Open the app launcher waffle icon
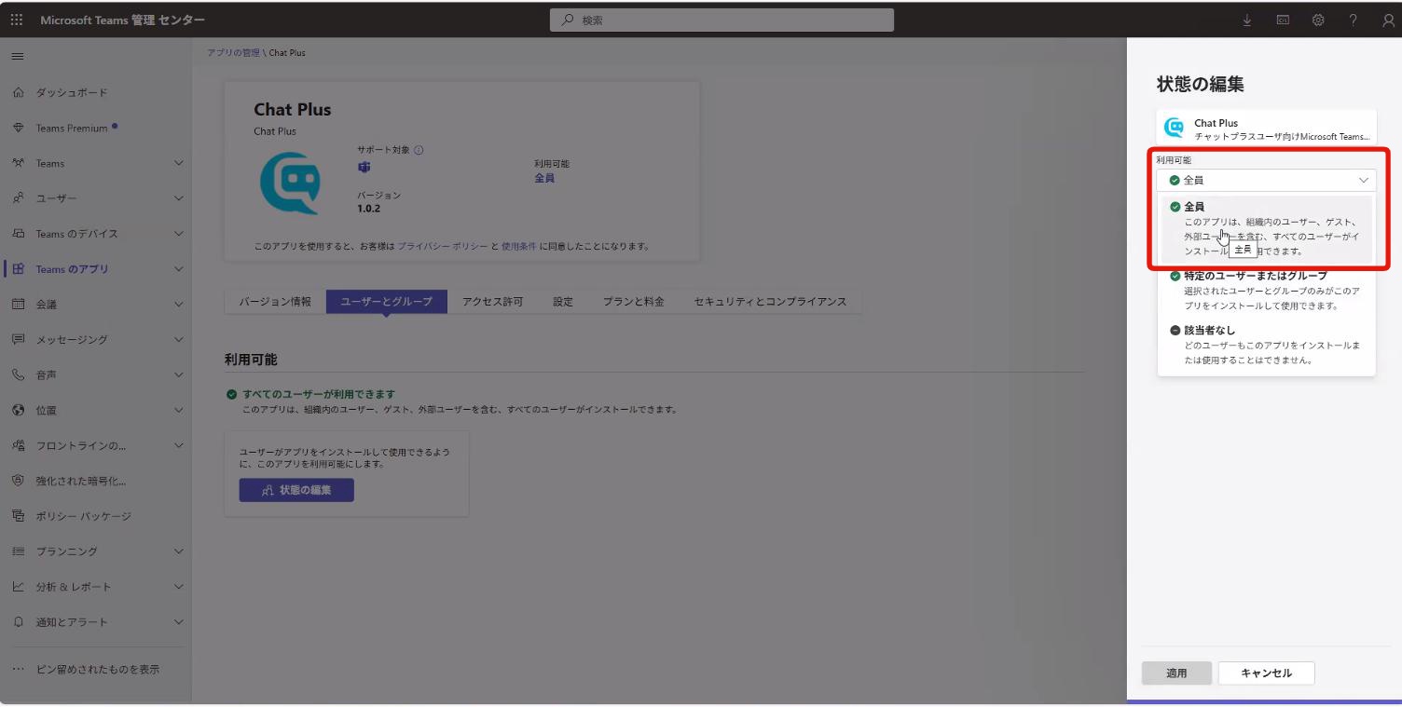The height and width of the screenshot is (707, 1402). 17,20
